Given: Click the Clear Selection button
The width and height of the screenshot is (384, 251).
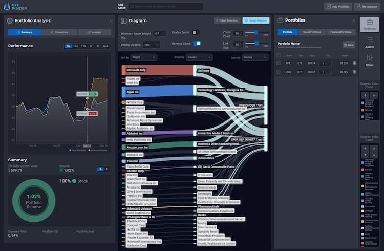Looking at the screenshot, I should click(226, 20).
